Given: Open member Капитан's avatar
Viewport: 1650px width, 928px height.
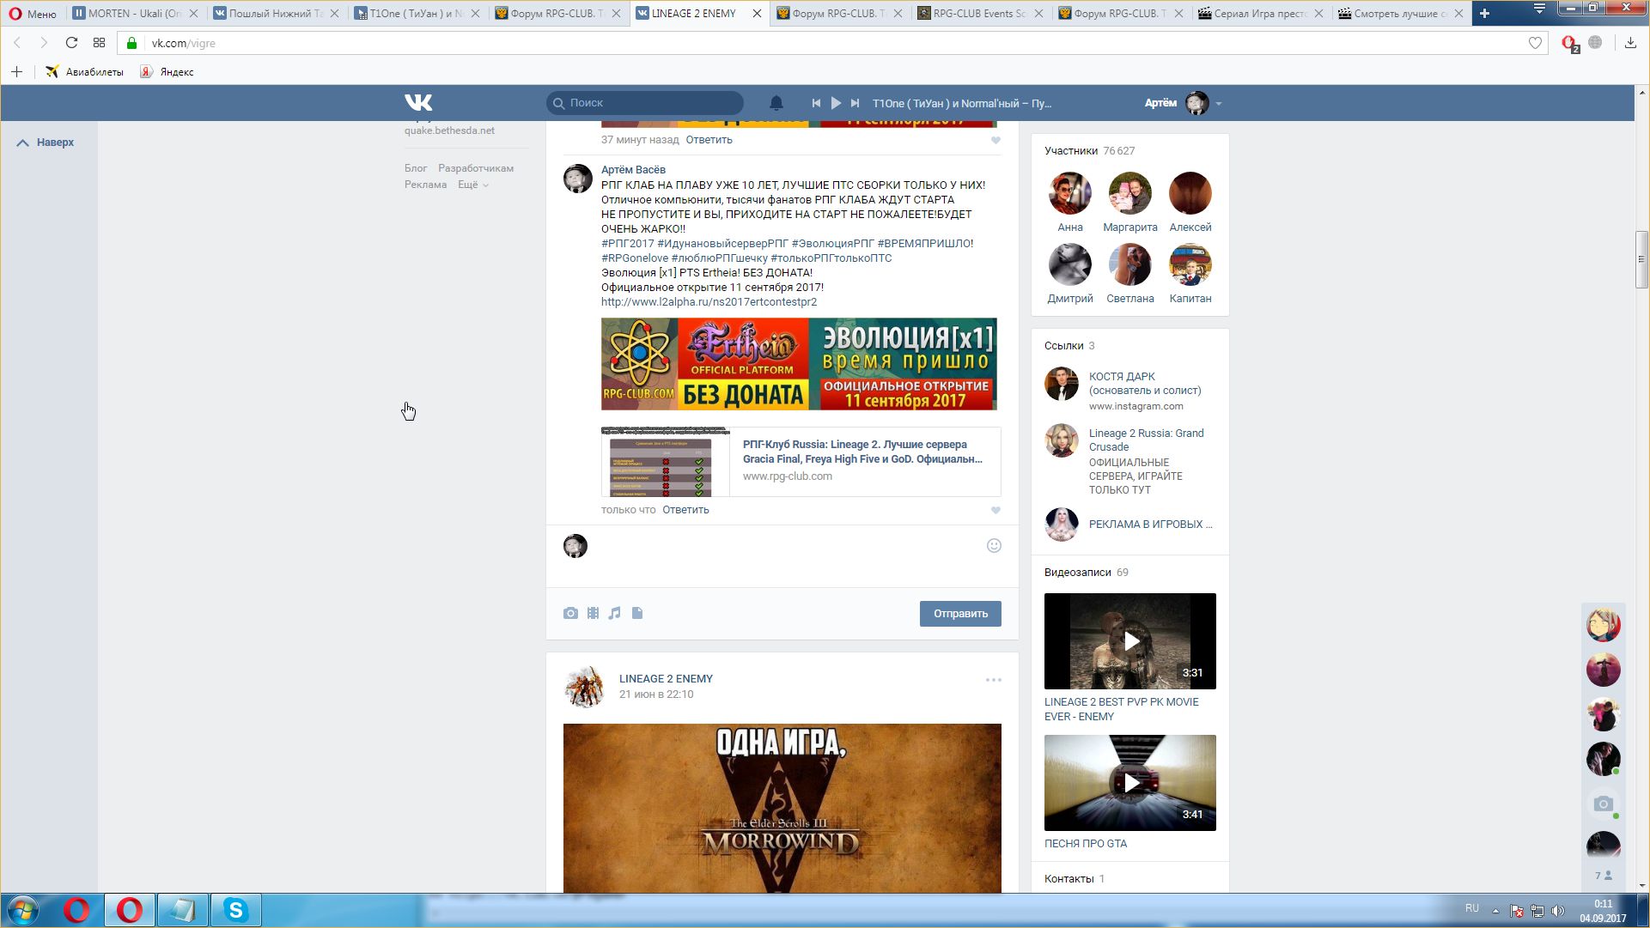Looking at the screenshot, I should point(1190,264).
